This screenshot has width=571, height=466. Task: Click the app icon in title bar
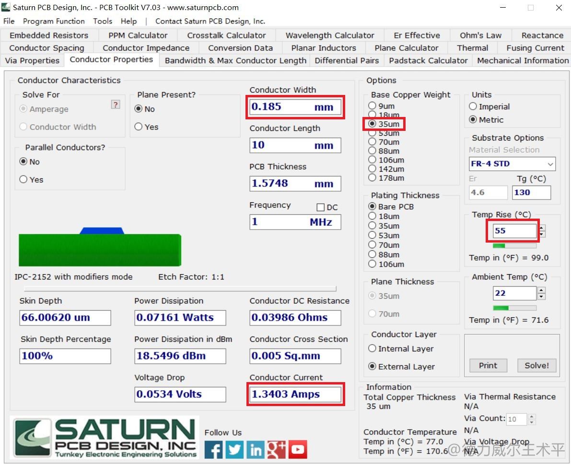click(x=6, y=8)
